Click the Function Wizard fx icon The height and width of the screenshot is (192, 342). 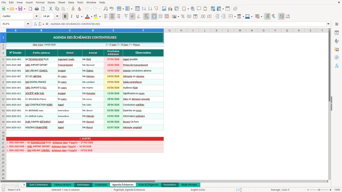tap(35, 24)
